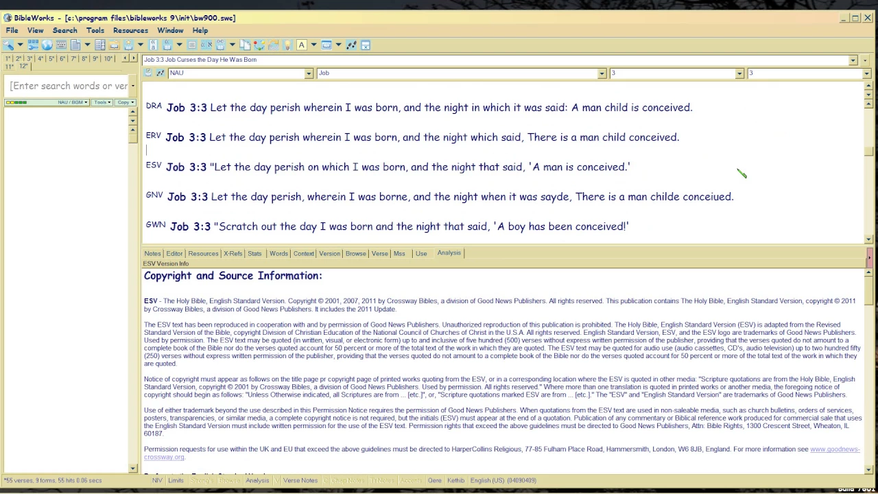Open the globe web resources toolbar icon

(x=47, y=45)
